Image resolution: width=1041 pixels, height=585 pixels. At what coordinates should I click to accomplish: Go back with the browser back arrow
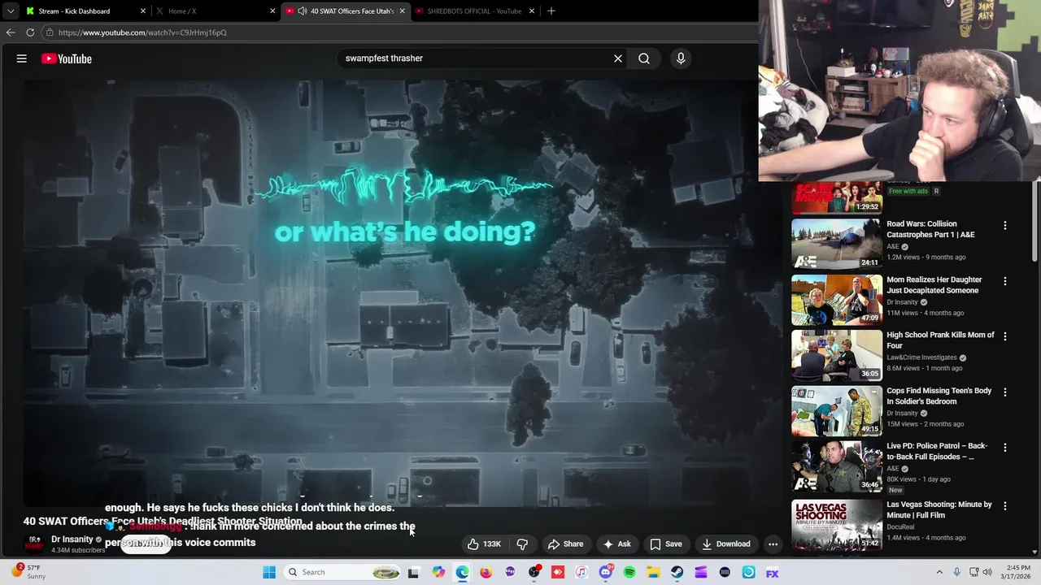pos(11,32)
